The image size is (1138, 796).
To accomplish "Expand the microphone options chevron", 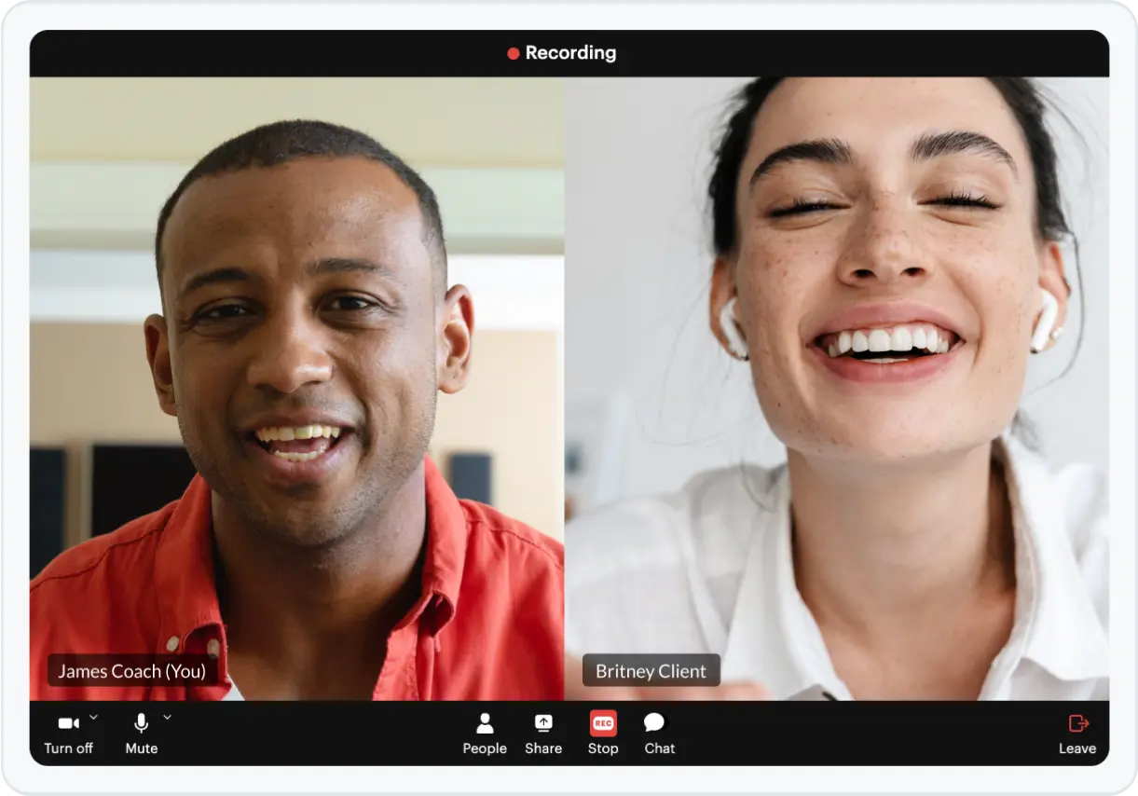I will [x=167, y=718].
